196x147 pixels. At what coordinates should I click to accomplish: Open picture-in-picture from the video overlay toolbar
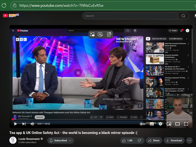[92, 34]
